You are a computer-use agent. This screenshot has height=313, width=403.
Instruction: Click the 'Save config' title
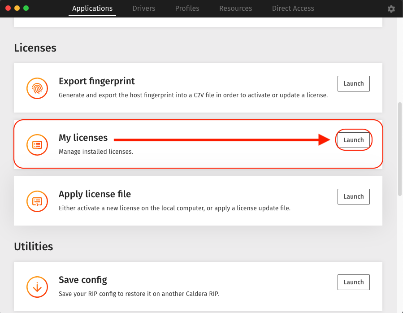pos(83,280)
